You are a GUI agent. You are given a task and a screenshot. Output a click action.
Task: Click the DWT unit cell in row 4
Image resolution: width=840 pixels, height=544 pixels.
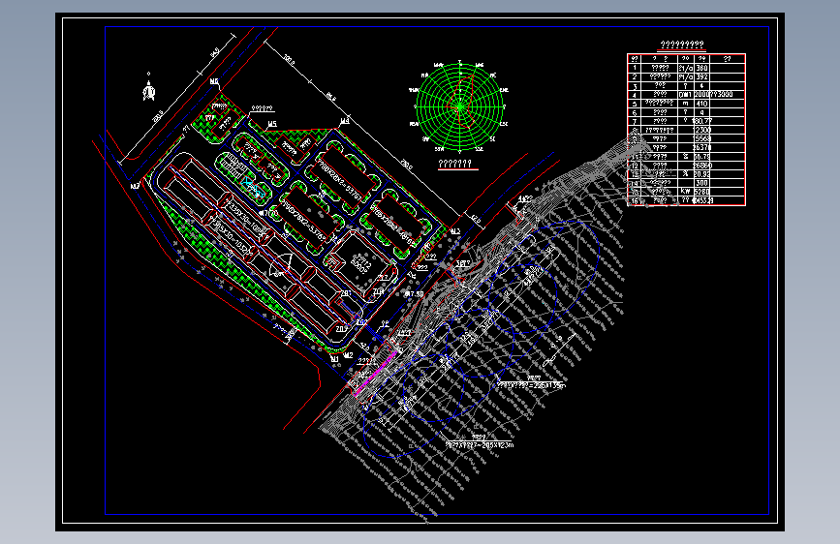[686, 94]
